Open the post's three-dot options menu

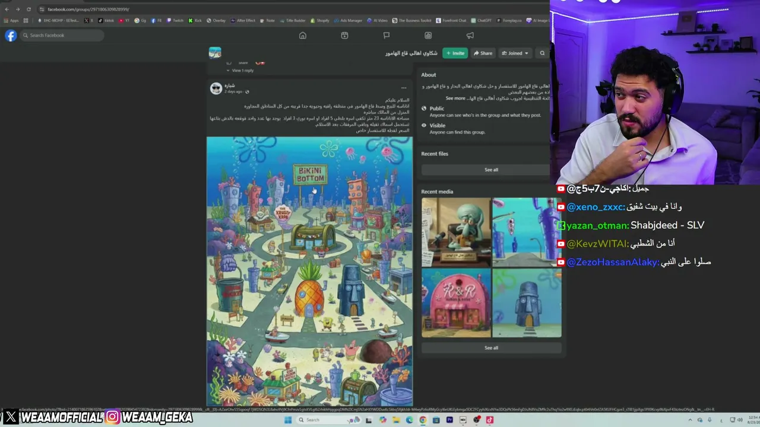(404, 88)
